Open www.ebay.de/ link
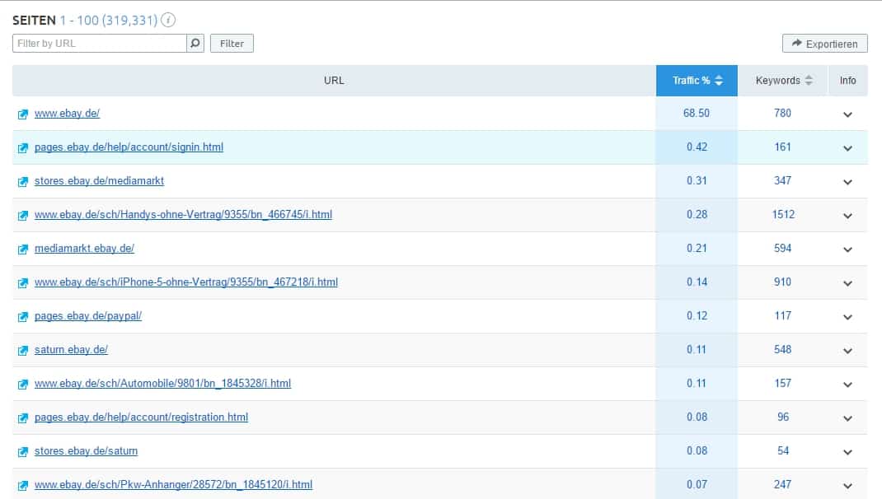882x499 pixels. click(67, 113)
